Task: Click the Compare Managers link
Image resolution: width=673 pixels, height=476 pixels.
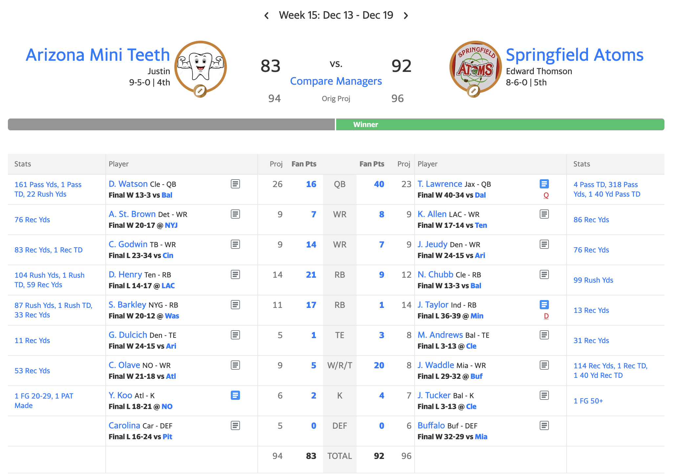Action: coord(336,81)
